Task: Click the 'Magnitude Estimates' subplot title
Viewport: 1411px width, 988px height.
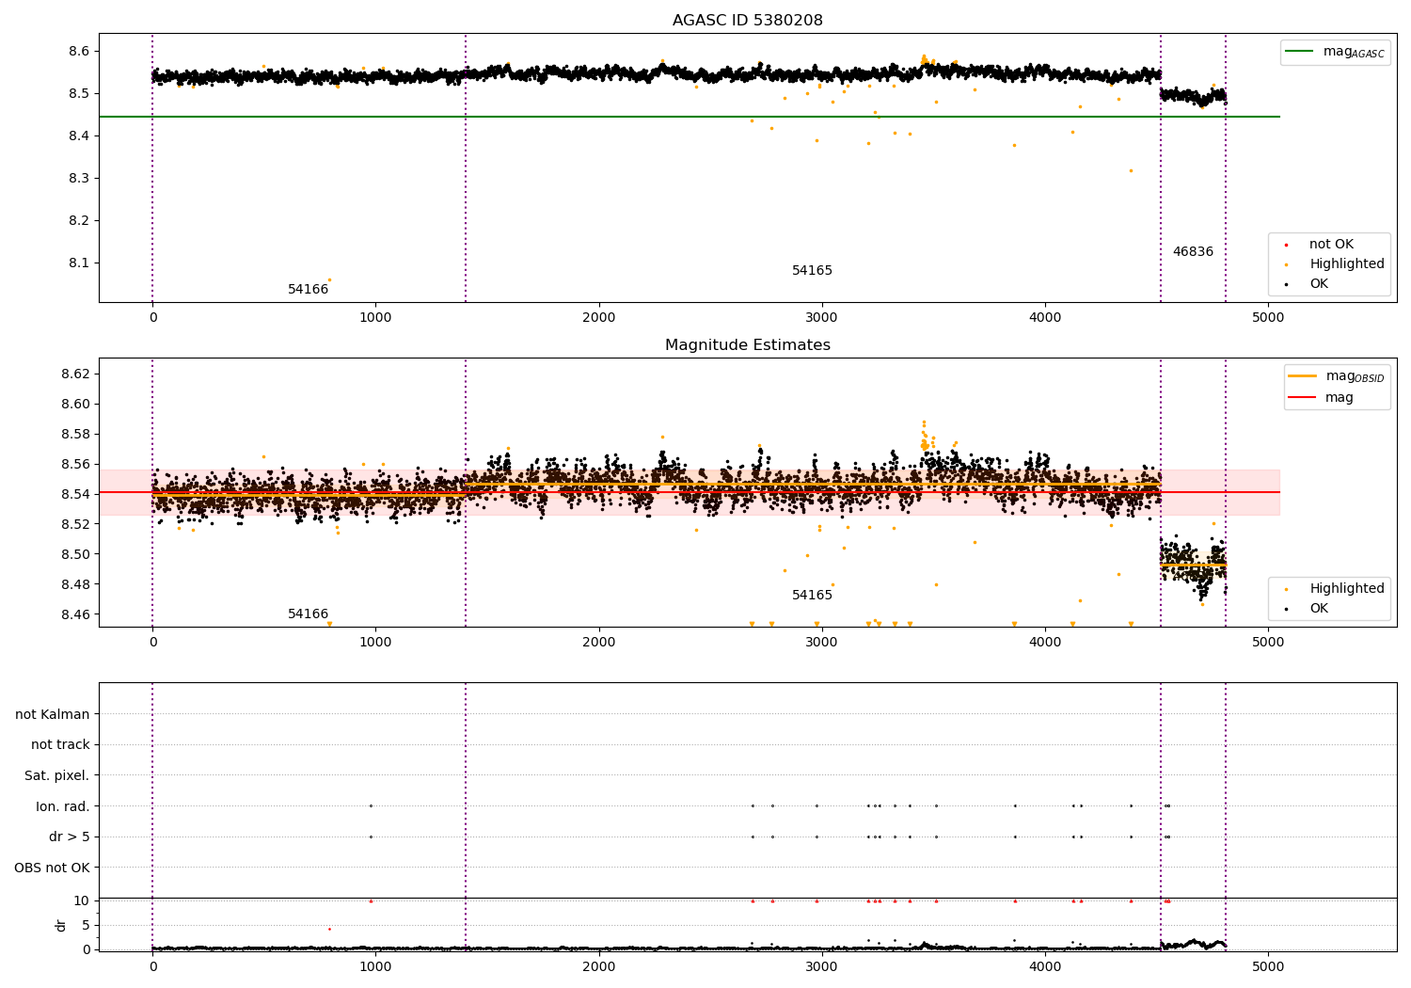Action: (x=747, y=345)
